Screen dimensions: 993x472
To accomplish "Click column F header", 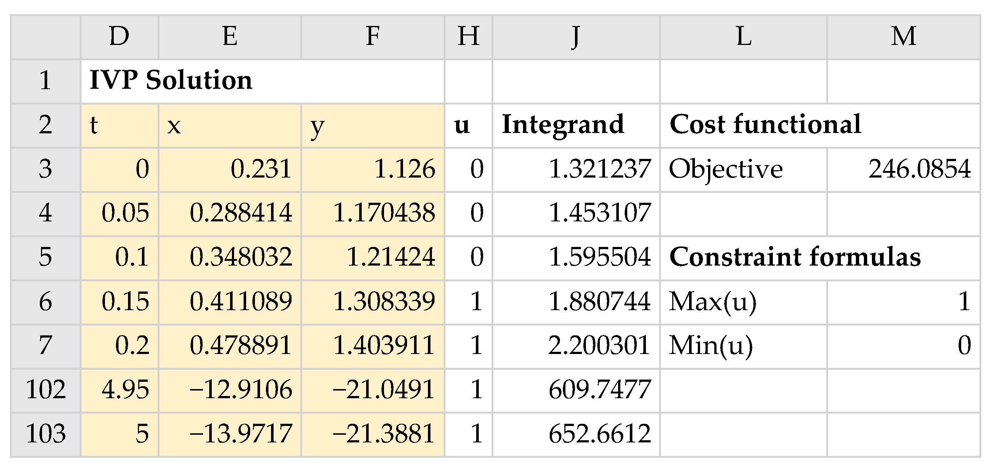I will [x=372, y=37].
